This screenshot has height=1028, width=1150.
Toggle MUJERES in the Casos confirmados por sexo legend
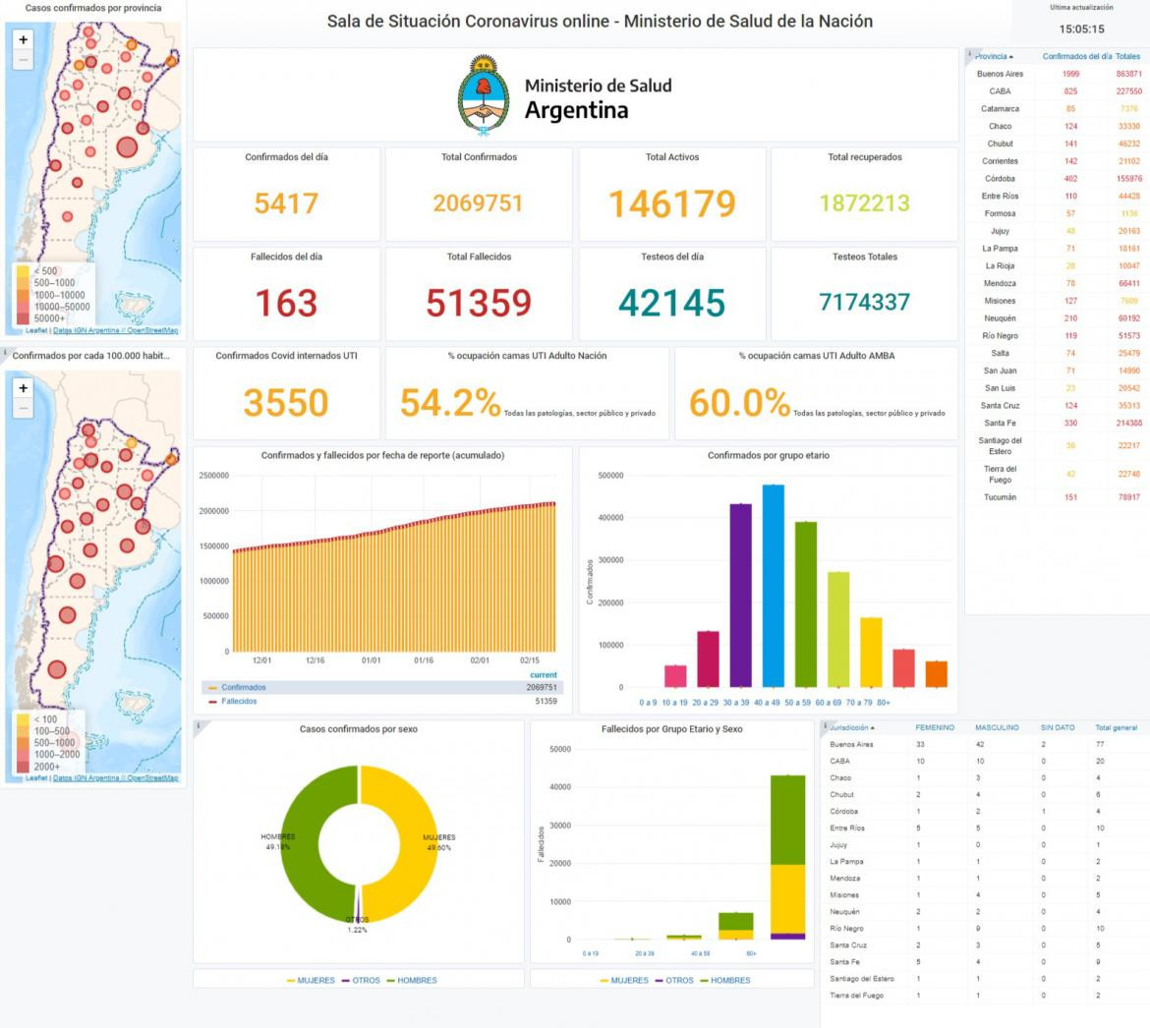316,981
